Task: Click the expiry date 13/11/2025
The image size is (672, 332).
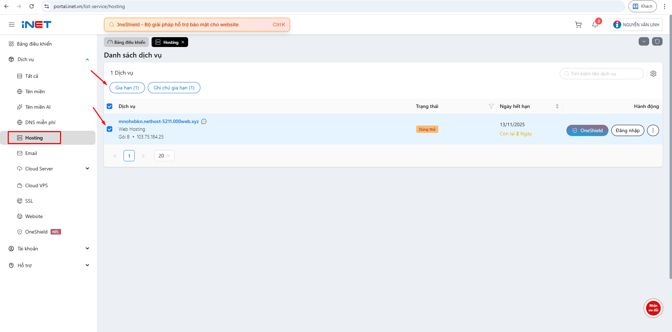Action: coord(512,124)
